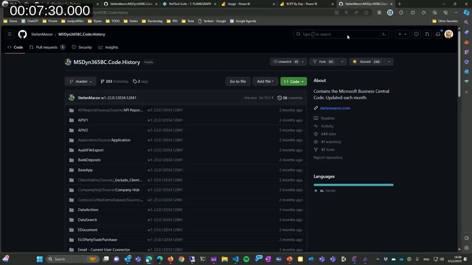The image size is (472, 265).
Task: Open the Activity link in About
Action: point(327,126)
